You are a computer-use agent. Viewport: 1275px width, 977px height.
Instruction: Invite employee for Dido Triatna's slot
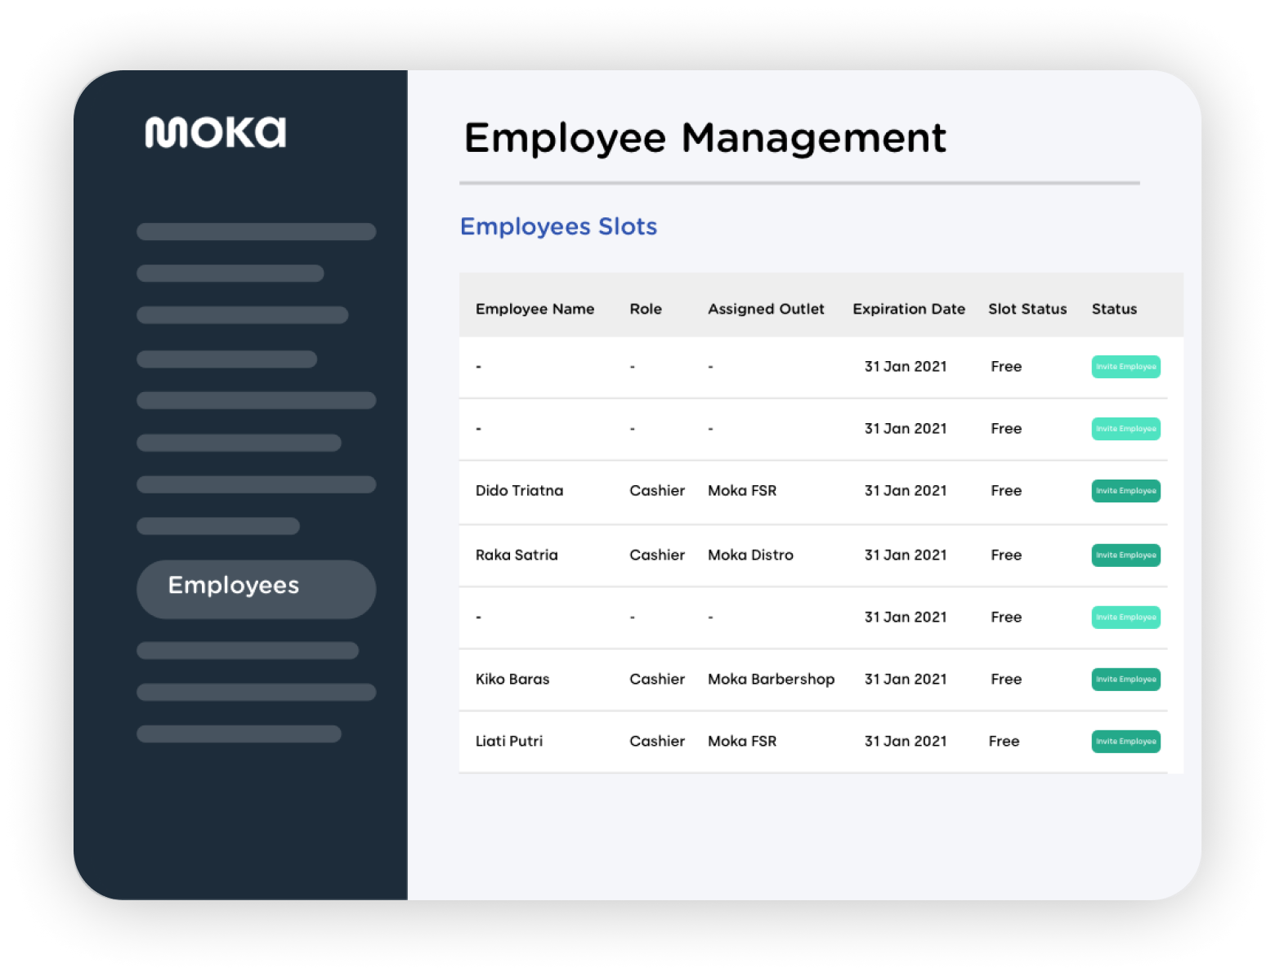(x=1125, y=491)
